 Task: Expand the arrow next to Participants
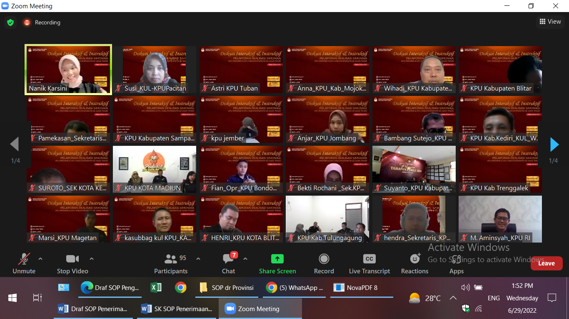point(198,259)
